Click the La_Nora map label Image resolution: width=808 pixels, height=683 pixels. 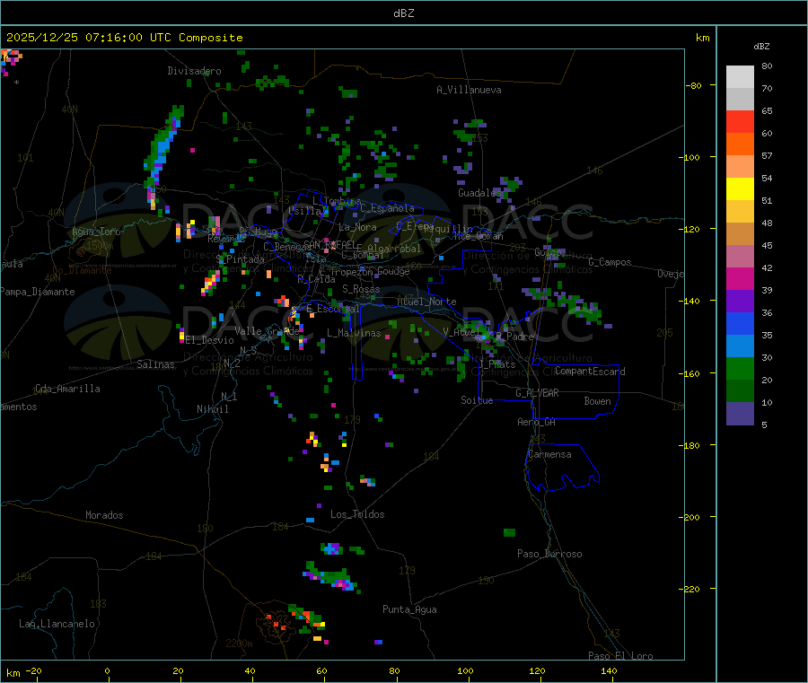[357, 227]
